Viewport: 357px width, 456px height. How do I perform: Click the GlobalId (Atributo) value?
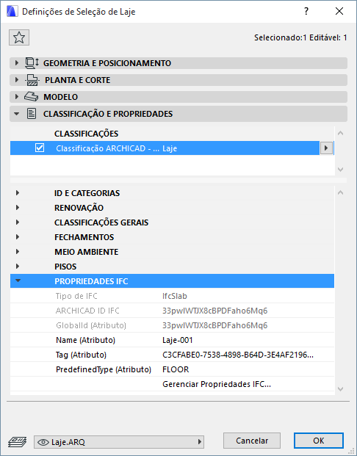tap(214, 325)
